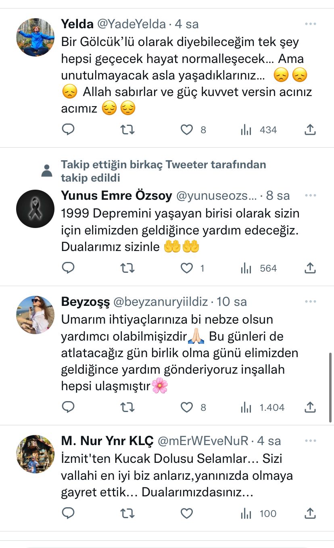Open black ribbon avatar of Yunus Emre
The height and width of the screenshot is (548, 334).
tap(35, 209)
